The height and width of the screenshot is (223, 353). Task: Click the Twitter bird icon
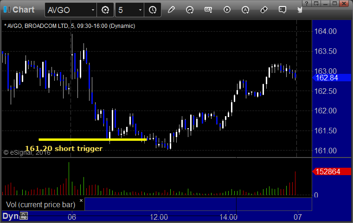coord(300,10)
